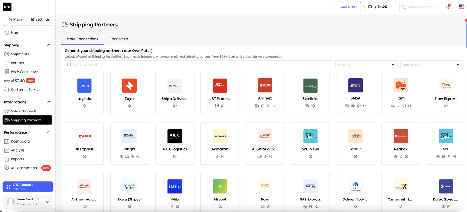Image resolution: width=467 pixels, height=212 pixels.
Task: Collapse the Performance section
Action: (x=49, y=132)
